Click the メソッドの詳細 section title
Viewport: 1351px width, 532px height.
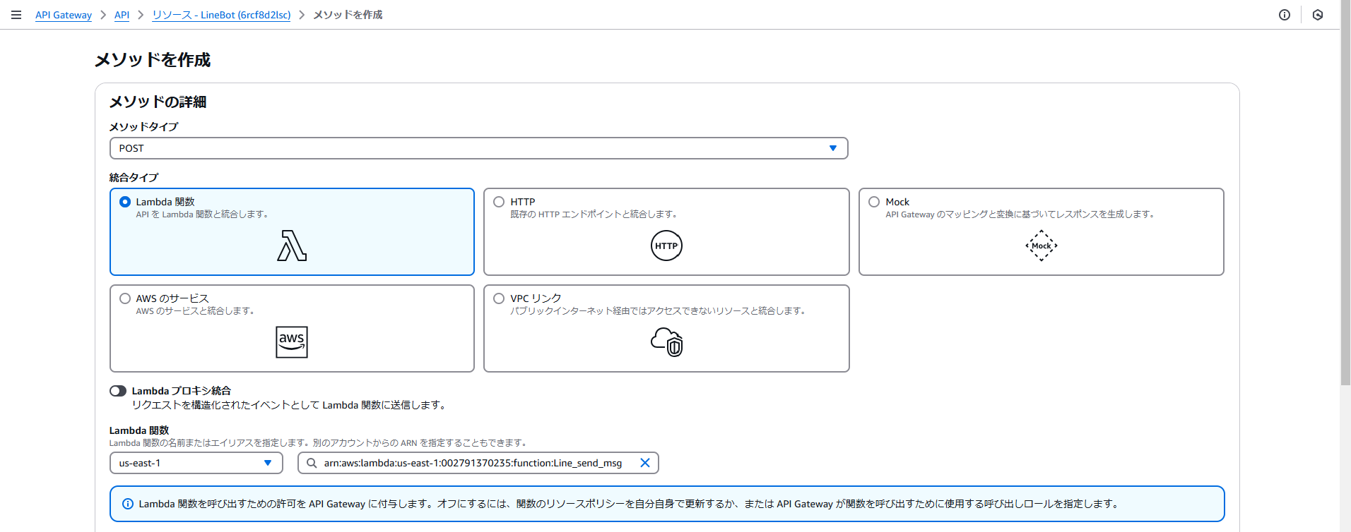(x=158, y=102)
